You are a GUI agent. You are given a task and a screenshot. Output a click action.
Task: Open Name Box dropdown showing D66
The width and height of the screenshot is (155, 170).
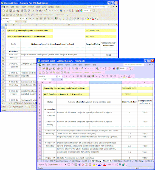[53, 79]
